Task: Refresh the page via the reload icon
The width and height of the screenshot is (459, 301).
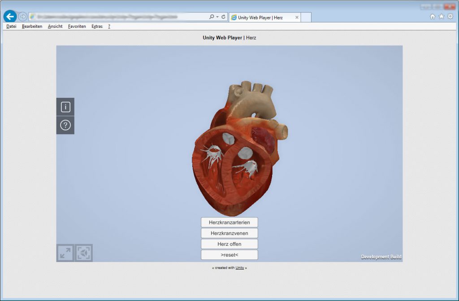Action: click(223, 17)
